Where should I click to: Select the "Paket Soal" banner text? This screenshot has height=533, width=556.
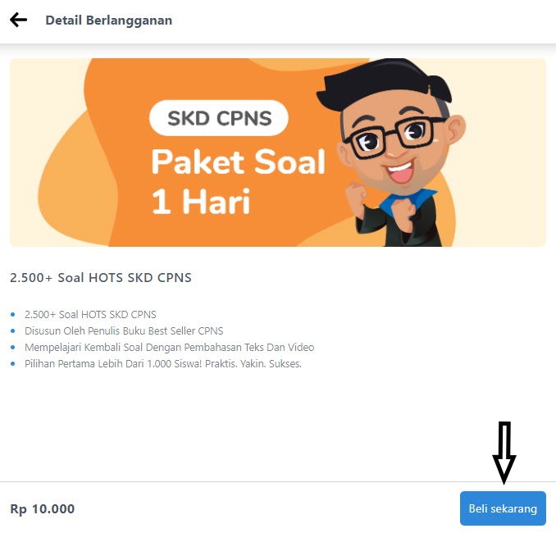point(239,162)
